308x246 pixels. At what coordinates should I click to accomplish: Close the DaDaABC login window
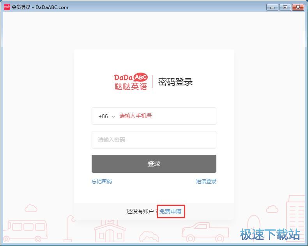click(x=298, y=7)
